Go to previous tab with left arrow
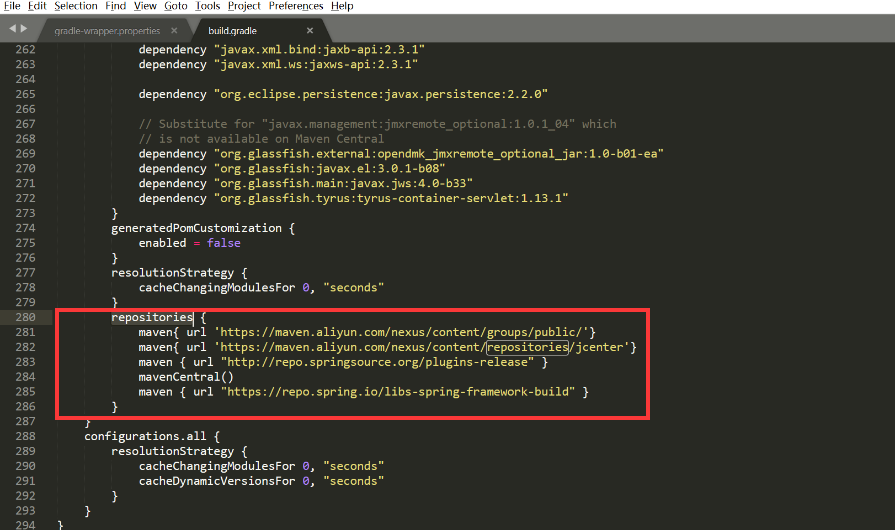Image resolution: width=895 pixels, height=530 pixels. 12,28
